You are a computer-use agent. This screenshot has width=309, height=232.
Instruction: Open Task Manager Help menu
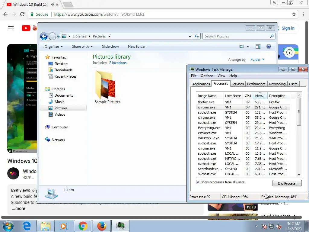click(x=233, y=76)
